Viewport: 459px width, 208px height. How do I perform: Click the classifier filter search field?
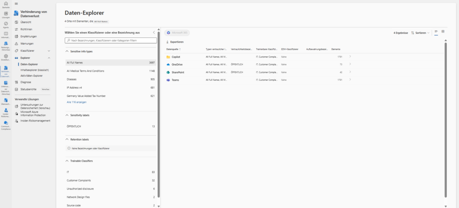(x=110, y=41)
